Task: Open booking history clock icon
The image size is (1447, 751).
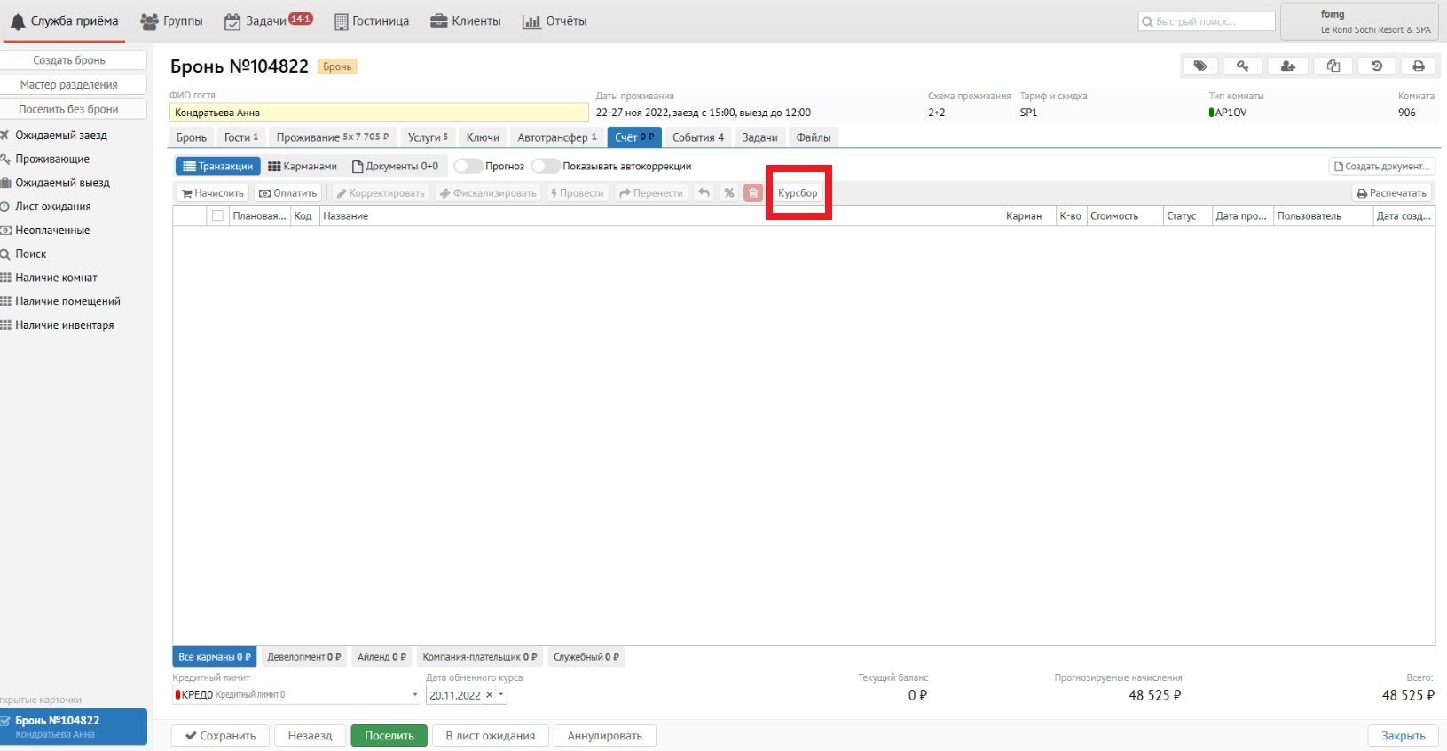Action: (1376, 66)
